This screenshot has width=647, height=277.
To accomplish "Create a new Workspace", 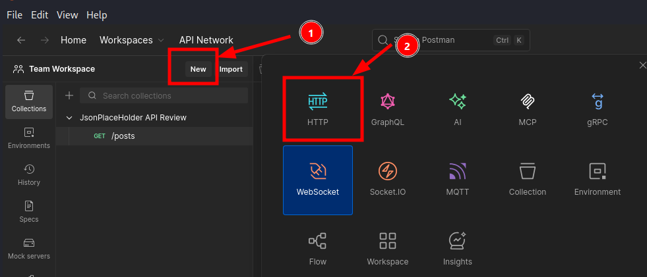I will click(387, 248).
